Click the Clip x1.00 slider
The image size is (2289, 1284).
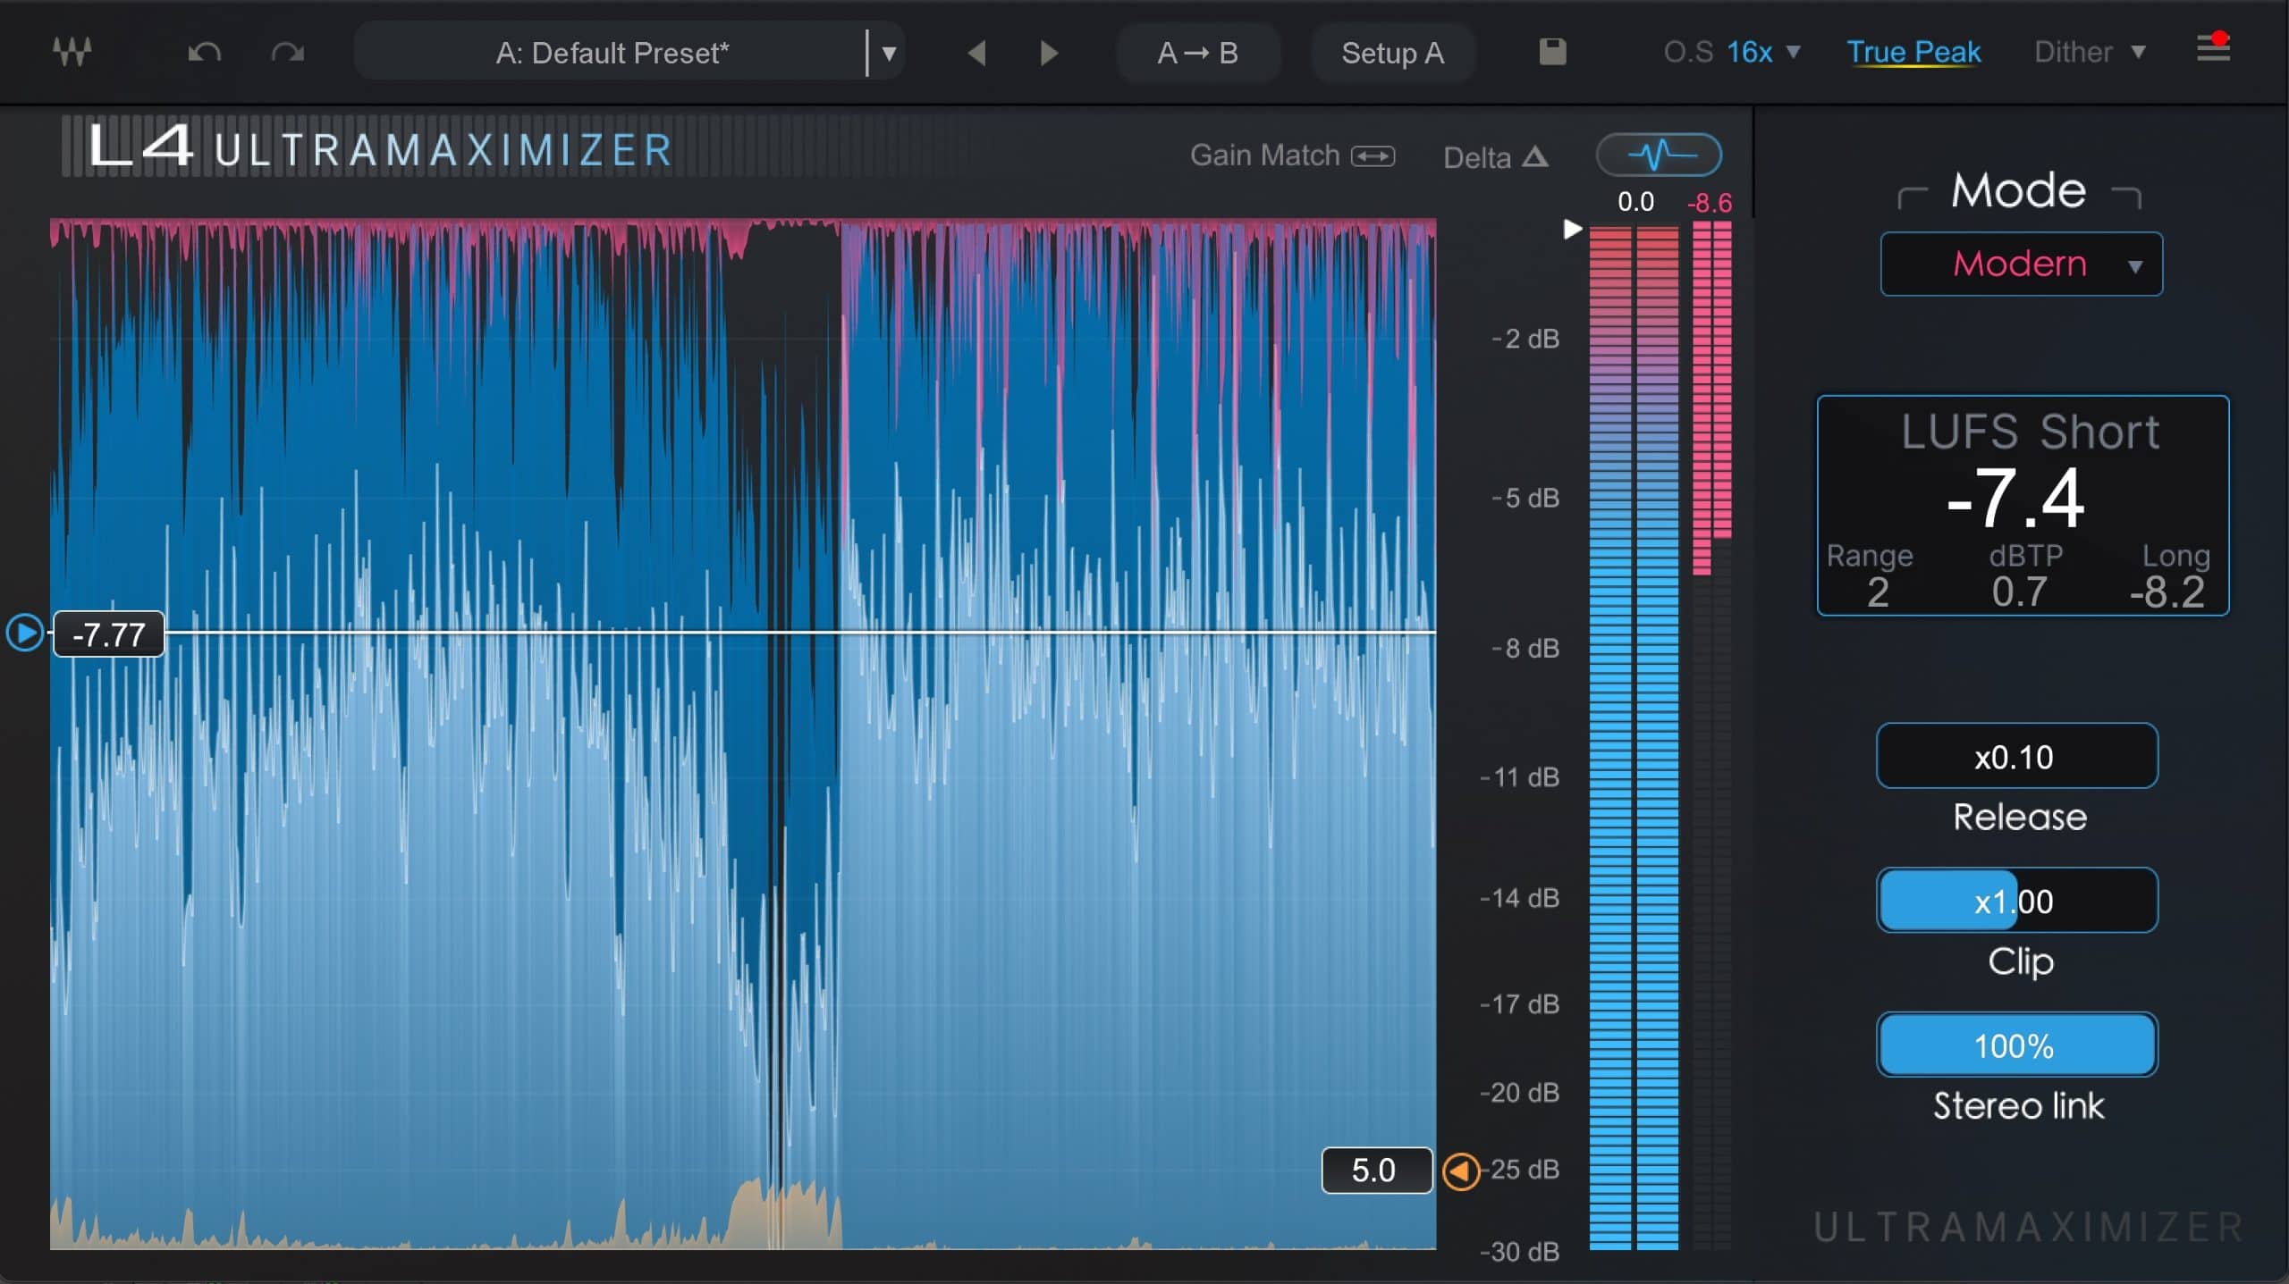click(x=2016, y=902)
